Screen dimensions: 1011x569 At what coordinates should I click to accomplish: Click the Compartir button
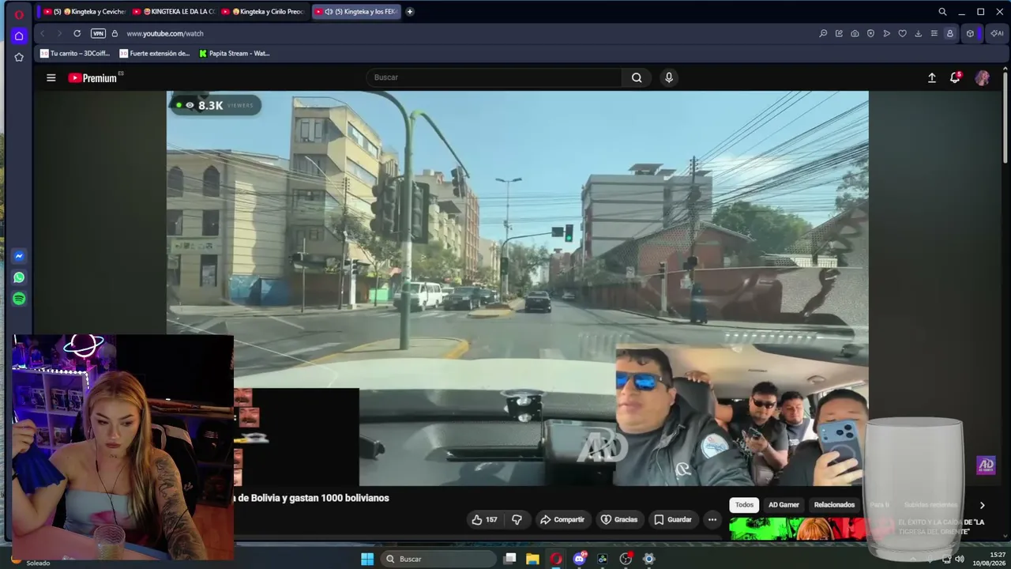(562, 520)
